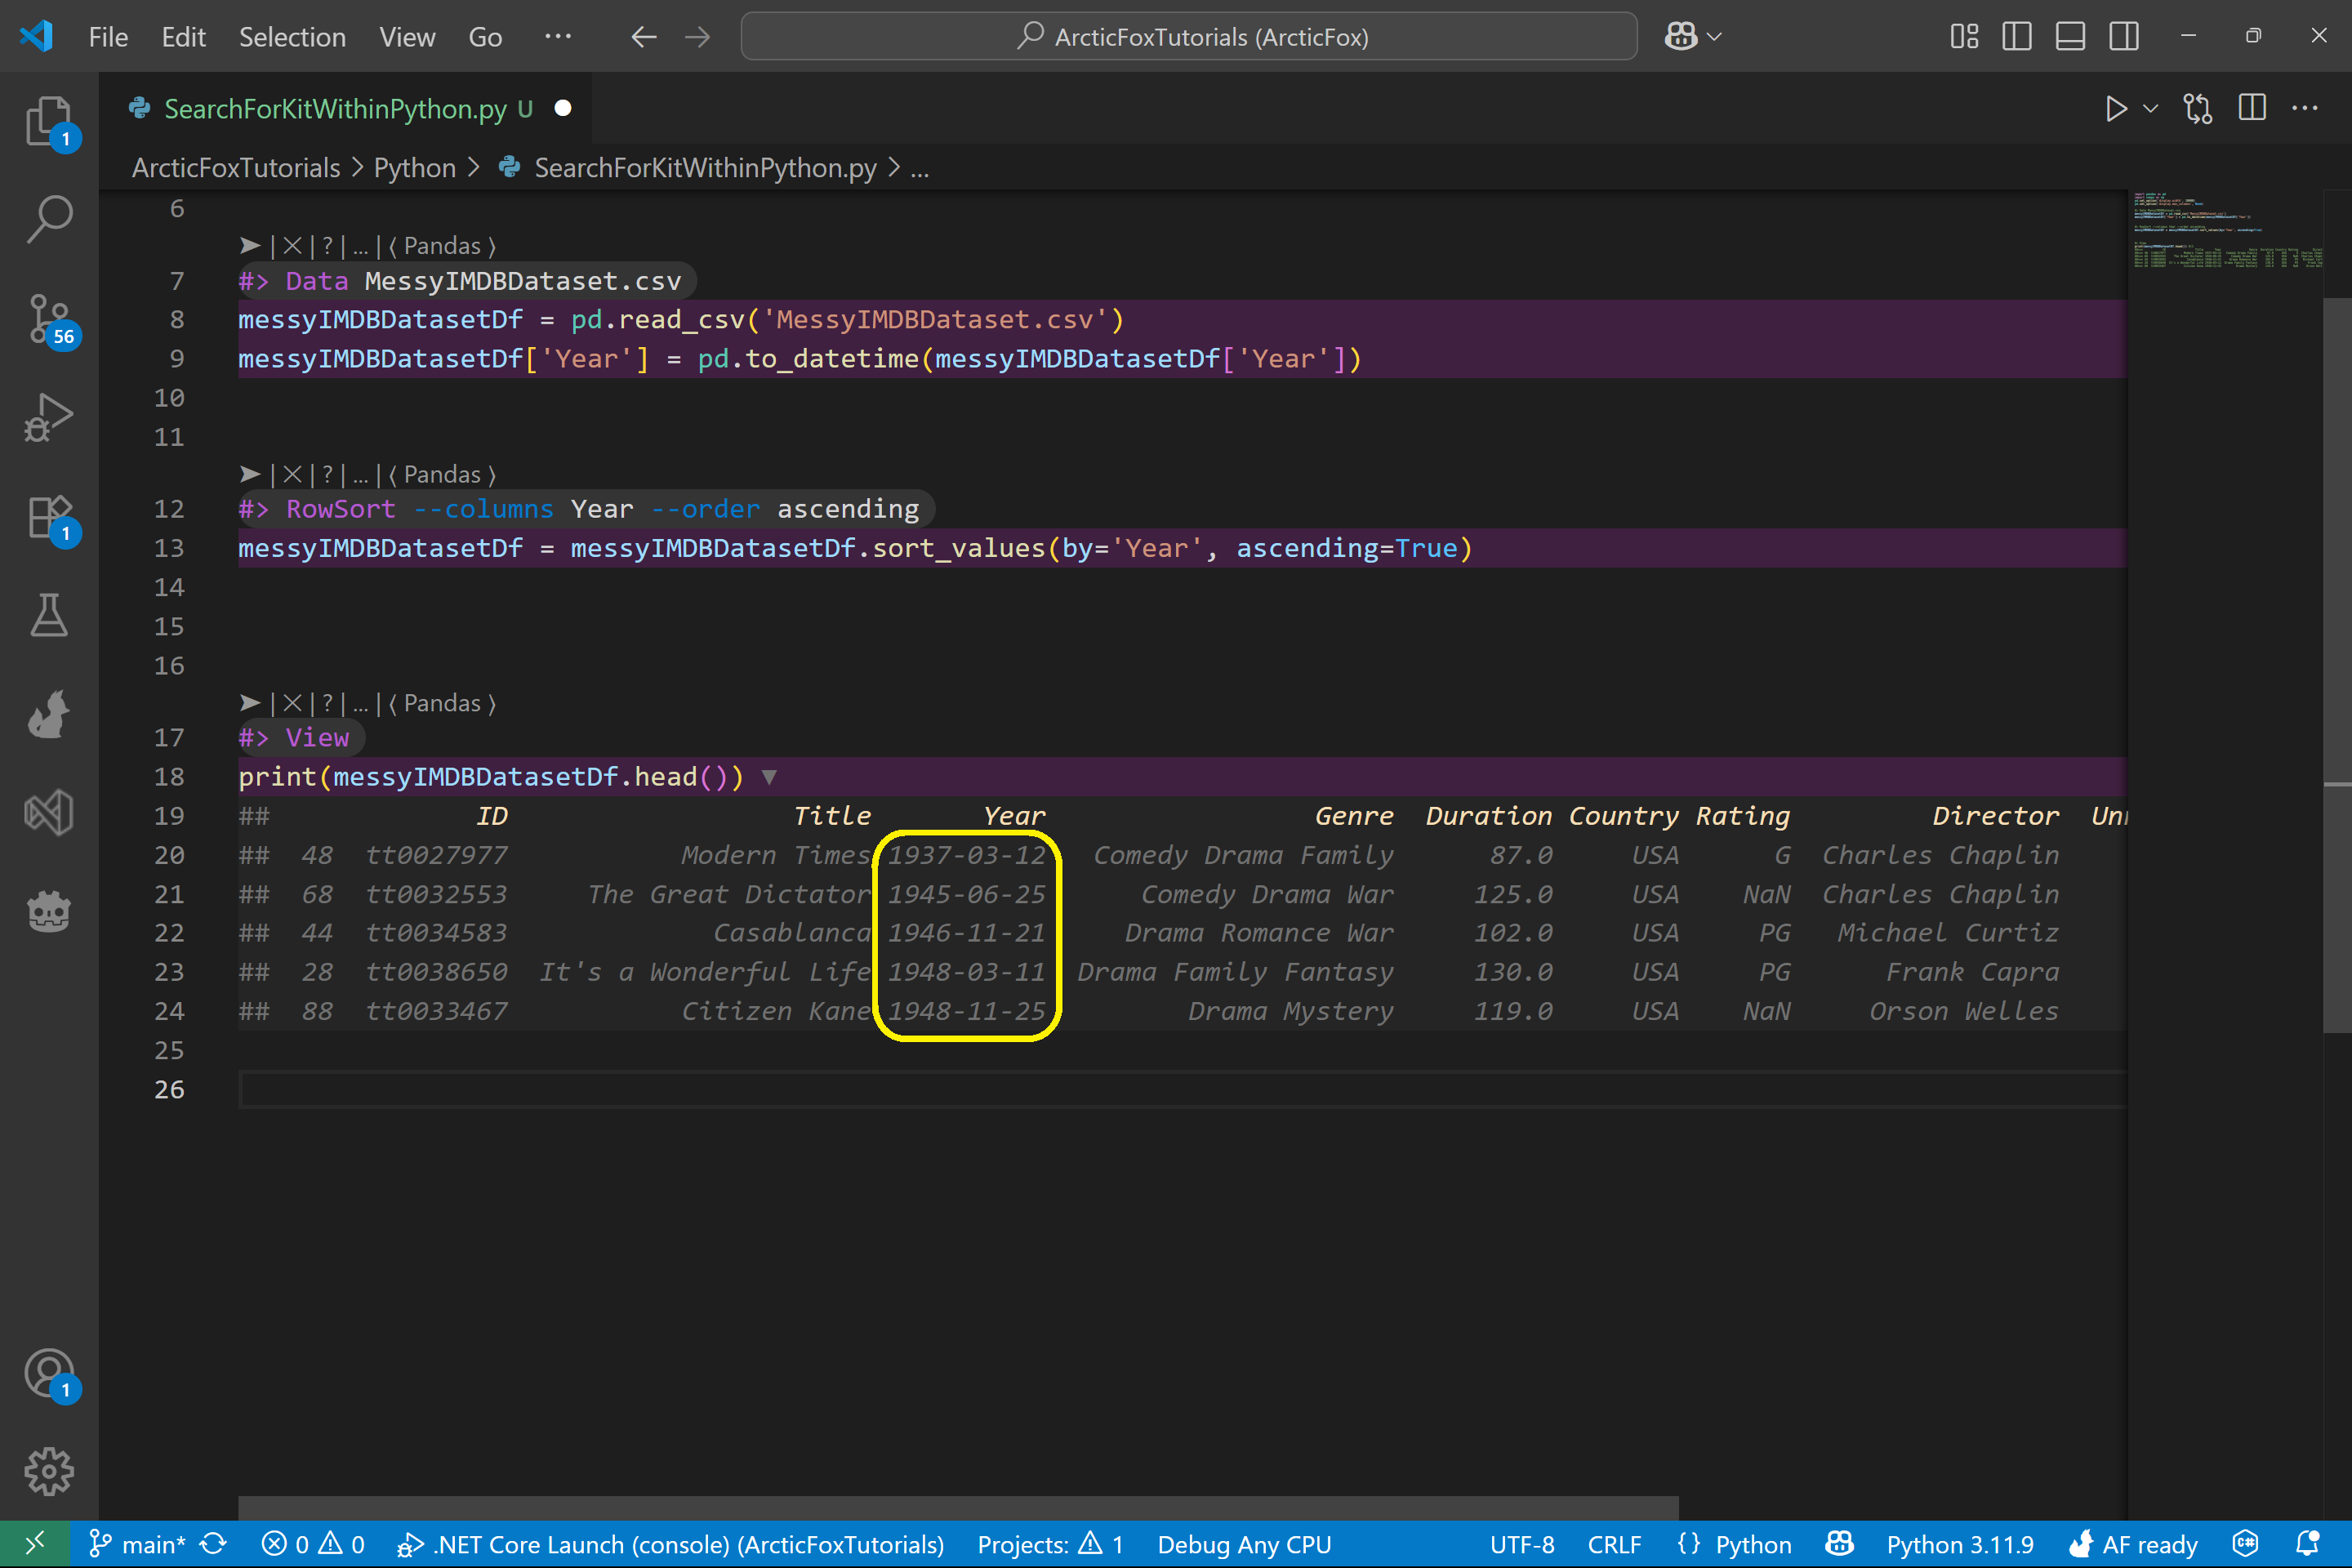This screenshot has height=1568, width=2352.
Task: Open the Manage gear settings
Action: [48, 1471]
